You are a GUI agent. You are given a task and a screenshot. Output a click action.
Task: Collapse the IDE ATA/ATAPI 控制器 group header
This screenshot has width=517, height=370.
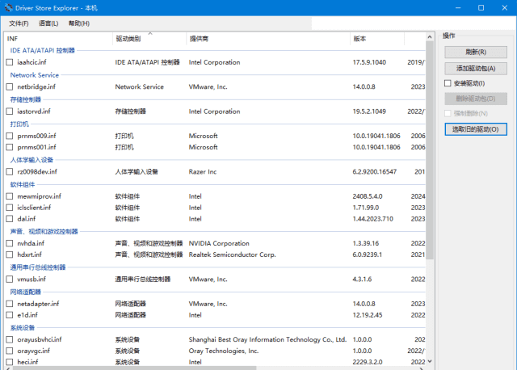(x=43, y=50)
